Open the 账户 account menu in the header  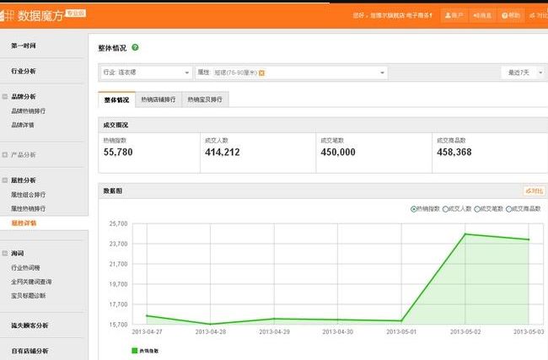coord(454,15)
